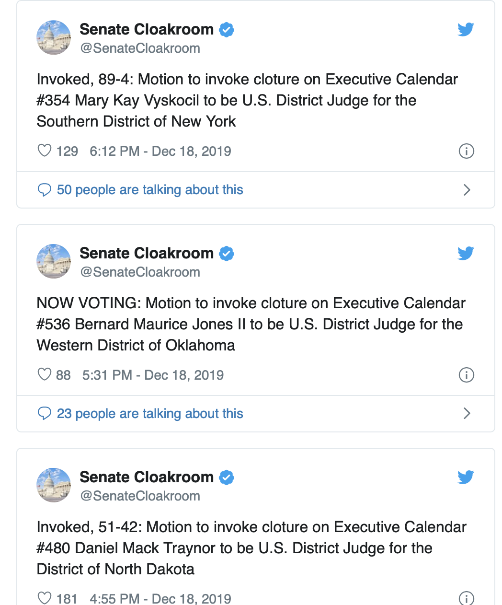Like the Bernard Maurice Jones II tweet
This screenshot has width=502, height=605.
(45, 374)
